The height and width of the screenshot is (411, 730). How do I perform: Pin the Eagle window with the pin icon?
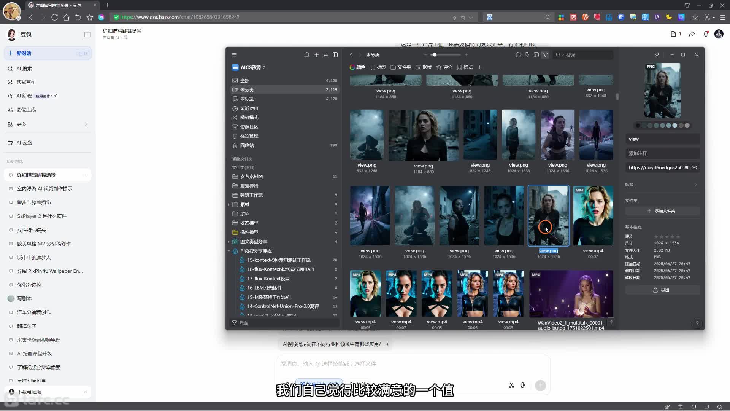coord(657,55)
